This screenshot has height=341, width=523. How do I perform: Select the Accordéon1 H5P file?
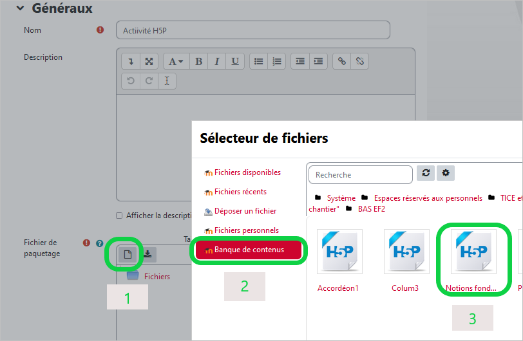pyautogui.click(x=339, y=252)
